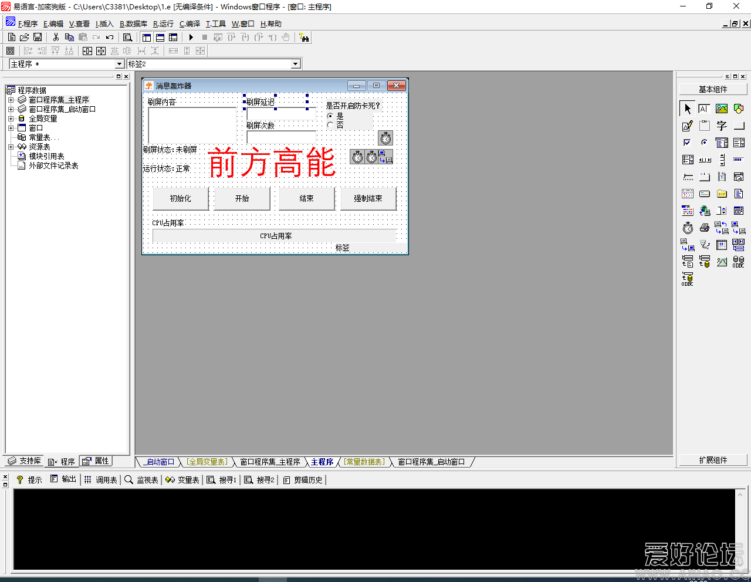This screenshot has width=751, height=582.
Task: Select the 字 label component in palette
Action: click(722, 126)
